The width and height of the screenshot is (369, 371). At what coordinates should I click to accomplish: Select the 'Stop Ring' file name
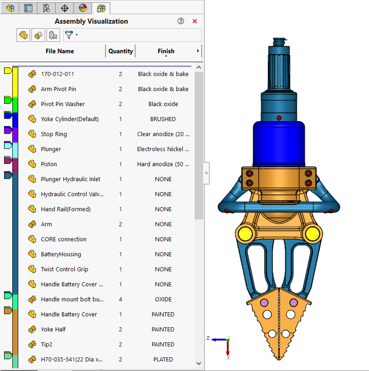[54, 134]
